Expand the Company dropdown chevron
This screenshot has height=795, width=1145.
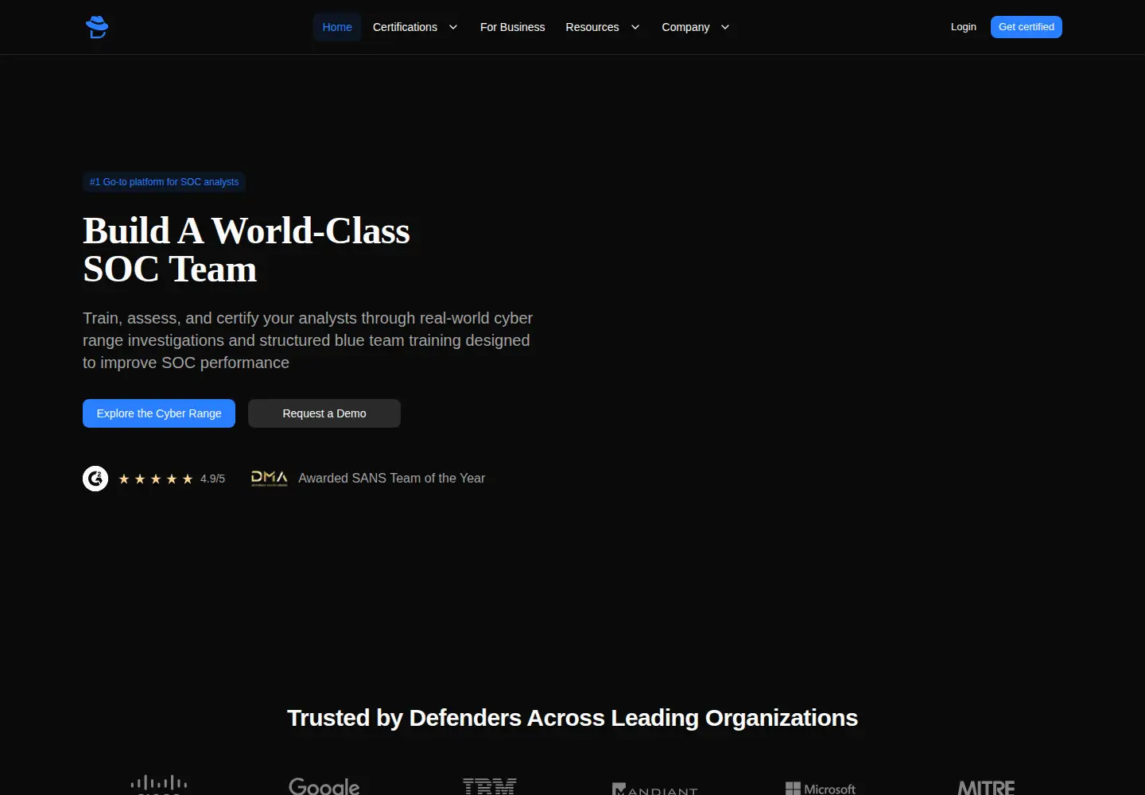[725, 27]
